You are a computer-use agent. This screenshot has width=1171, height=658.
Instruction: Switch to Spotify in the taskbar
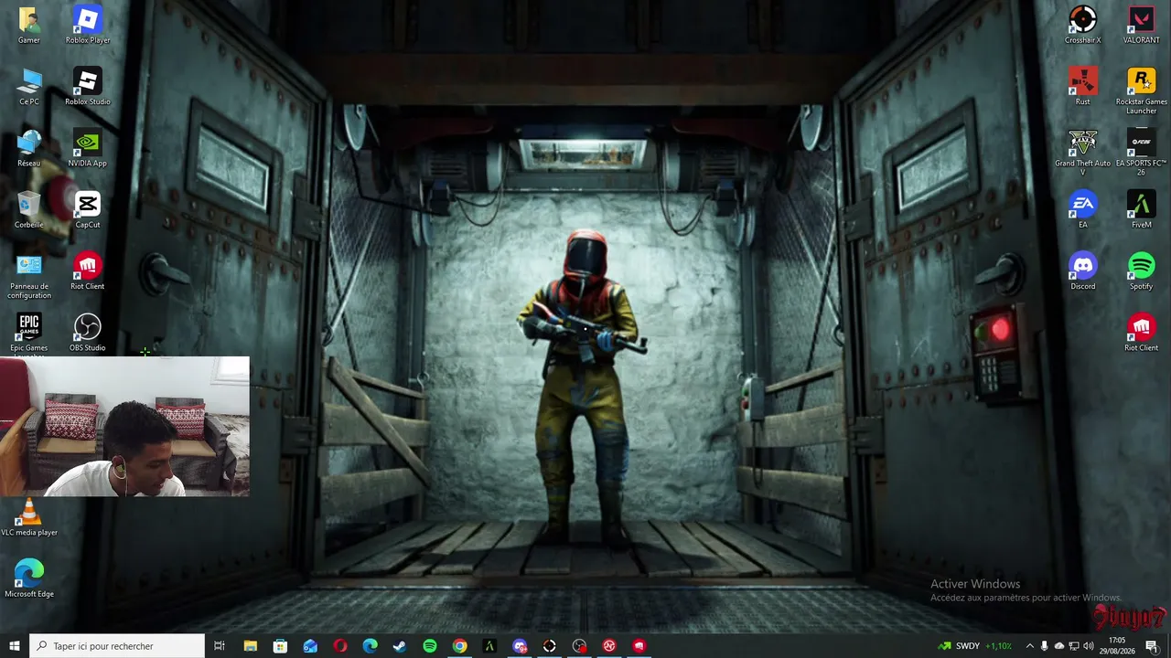pos(430,646)
